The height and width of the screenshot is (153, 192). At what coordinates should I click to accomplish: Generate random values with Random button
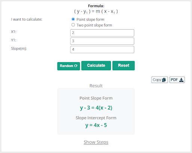(69, 66)
